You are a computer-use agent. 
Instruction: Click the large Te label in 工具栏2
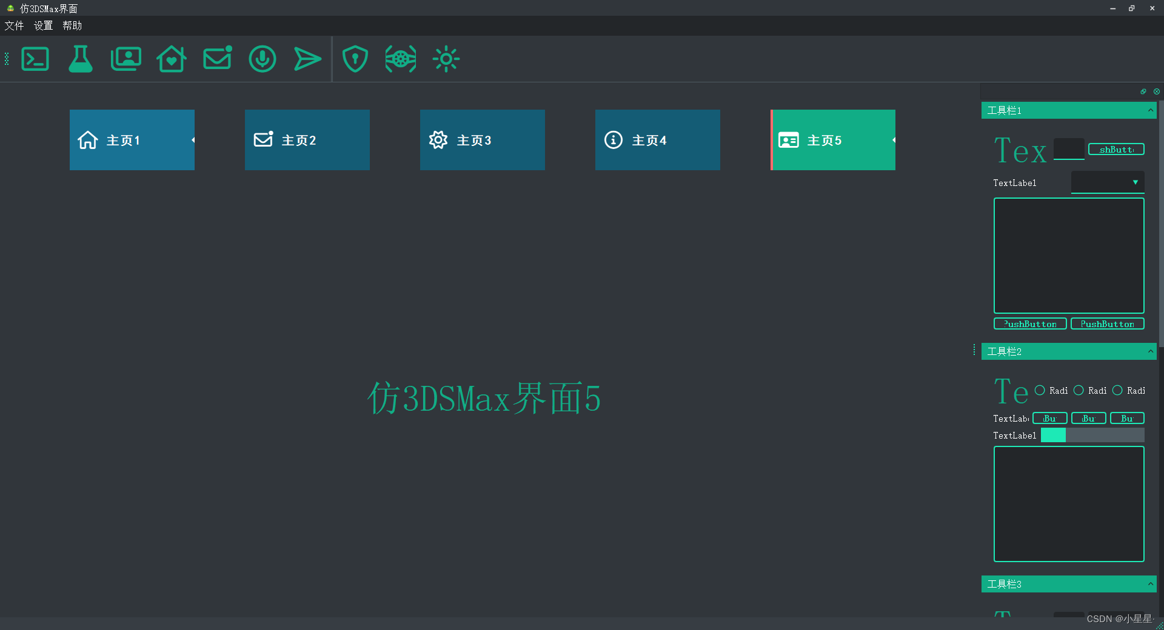1011,391
